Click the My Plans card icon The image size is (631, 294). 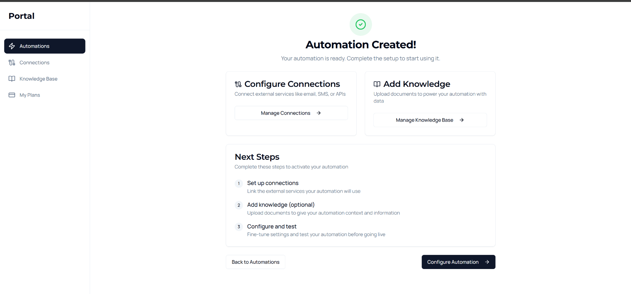pyautogui.click(x=12, y=95)
